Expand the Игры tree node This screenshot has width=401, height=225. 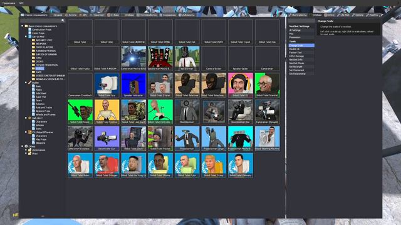pos(26,153)
